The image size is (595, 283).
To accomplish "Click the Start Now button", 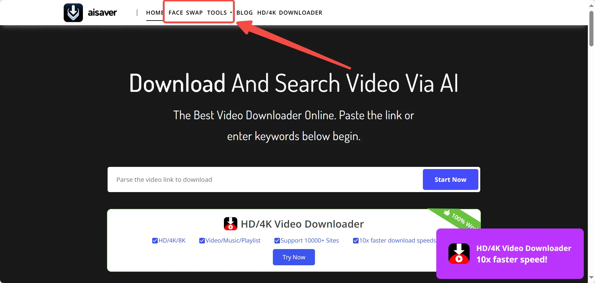I will click(x=450, y=180).
